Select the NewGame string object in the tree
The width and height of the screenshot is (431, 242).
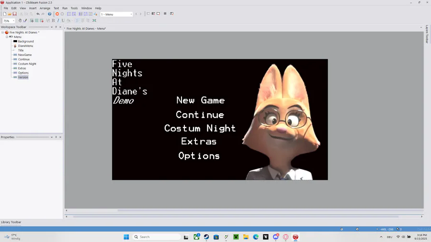pyautogui.click(x=25, y=55)
